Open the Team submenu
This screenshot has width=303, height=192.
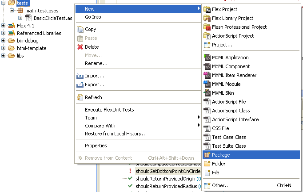point(91,118)
